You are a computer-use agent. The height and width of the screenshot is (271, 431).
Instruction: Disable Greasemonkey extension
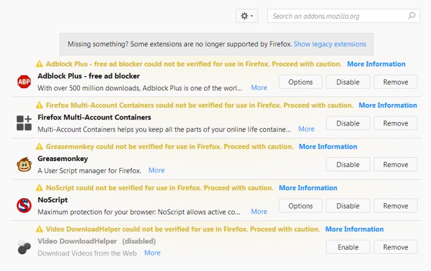point(348,164)
